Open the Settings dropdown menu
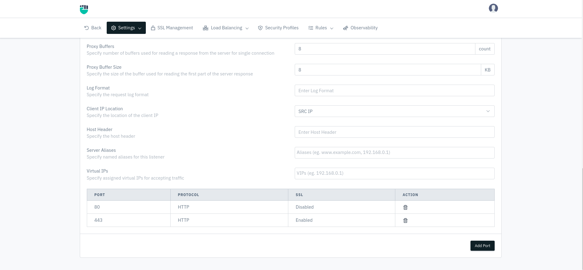Image resolution: width=583 pixels, height=270 pixels. [126, 28]
